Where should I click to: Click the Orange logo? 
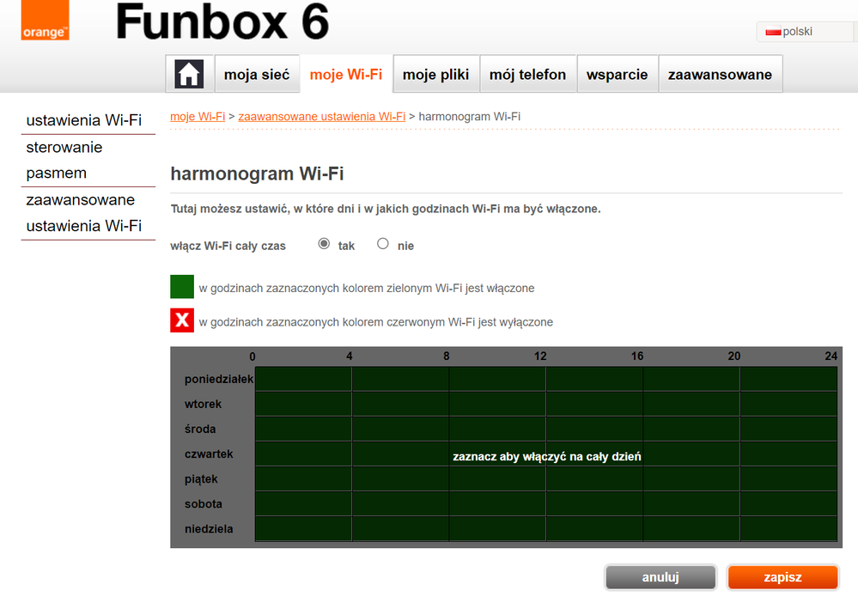tap(46, 21)
